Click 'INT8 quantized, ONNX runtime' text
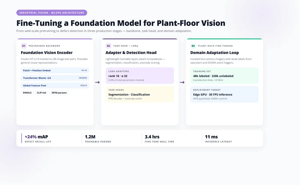 point(210,99)
